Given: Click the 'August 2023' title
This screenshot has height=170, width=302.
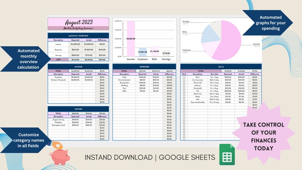Looking at the screenshot, I should (x=79, y=22).
